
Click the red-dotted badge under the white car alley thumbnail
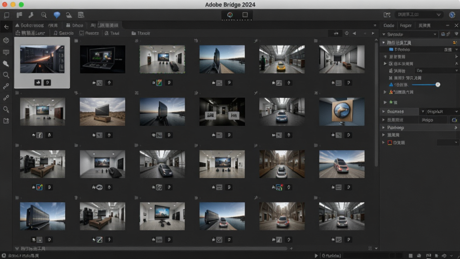[x=279, y=187]
